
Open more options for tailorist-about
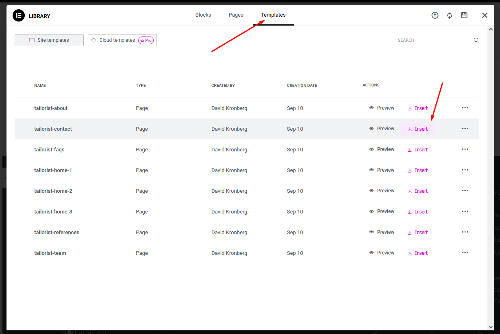pos(465,108)
